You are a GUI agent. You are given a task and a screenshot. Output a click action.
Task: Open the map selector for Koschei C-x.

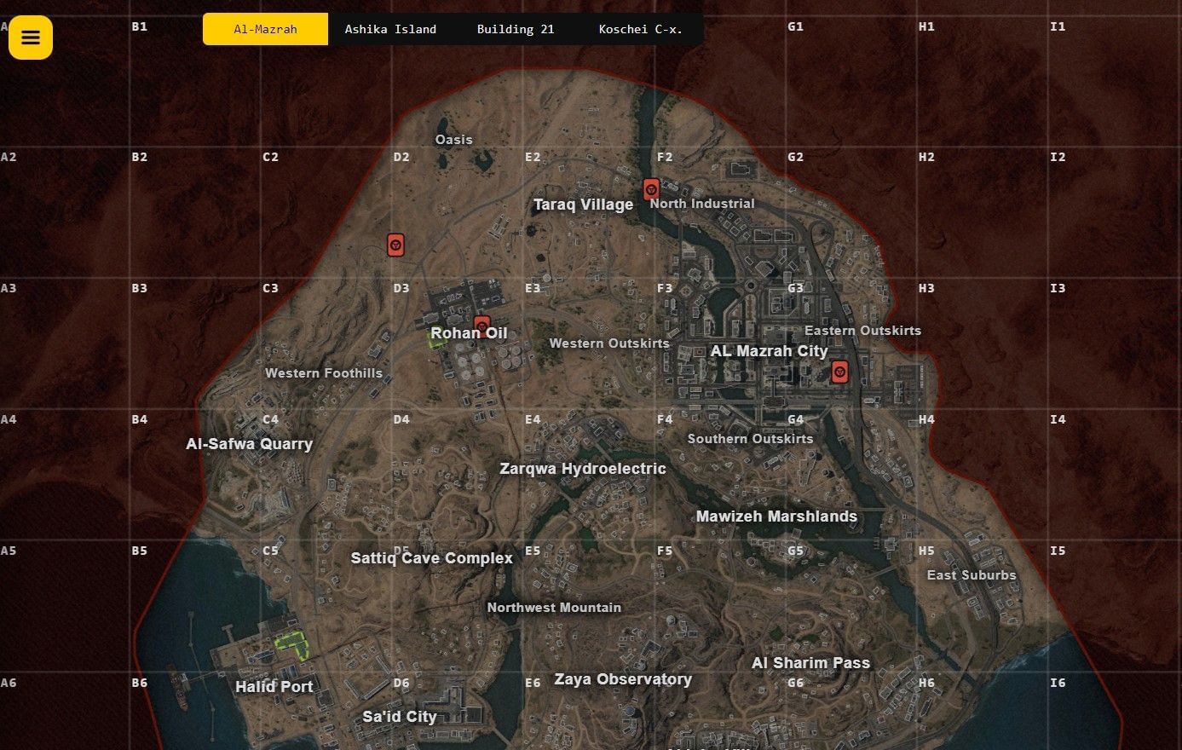point(640,28)
